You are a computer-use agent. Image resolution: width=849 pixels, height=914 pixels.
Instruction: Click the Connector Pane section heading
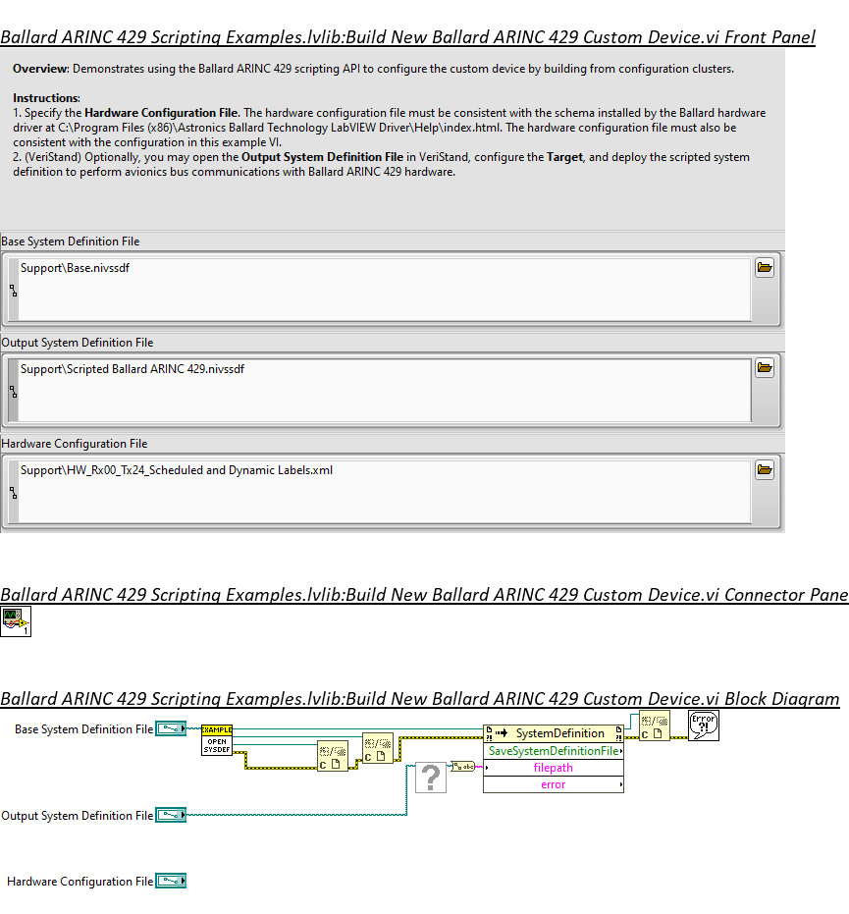pyautogui.click(x=424, y=595)
